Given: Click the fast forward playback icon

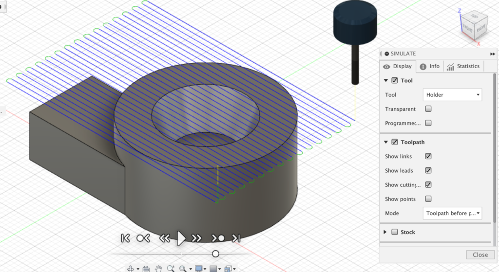Looking at the screenshot, I should click(x=197, y=238).
